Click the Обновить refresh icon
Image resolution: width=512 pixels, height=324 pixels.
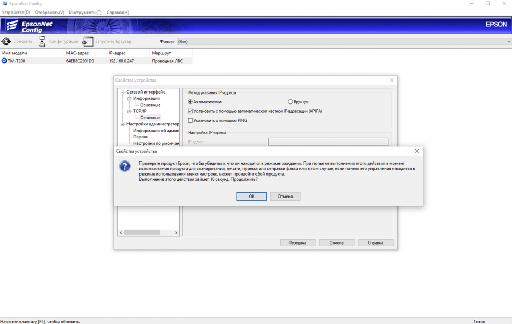(6, 41)
